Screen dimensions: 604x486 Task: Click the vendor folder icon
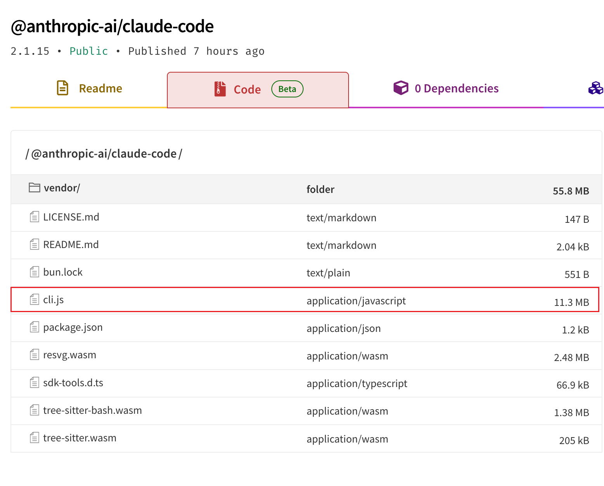34,187
